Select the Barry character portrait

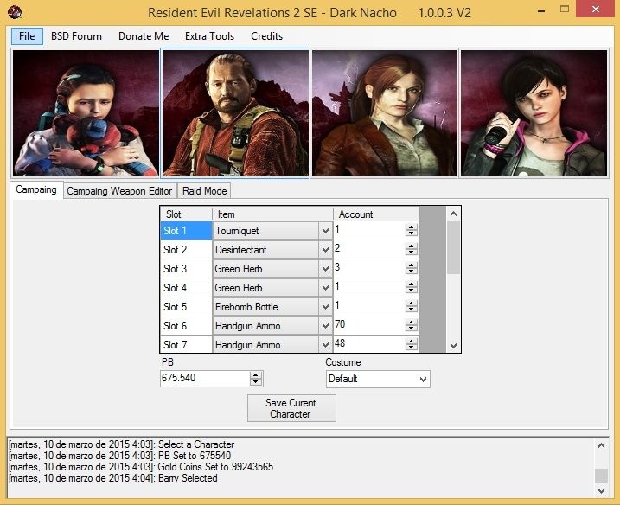pyautogui.click(x=235, y=112)
